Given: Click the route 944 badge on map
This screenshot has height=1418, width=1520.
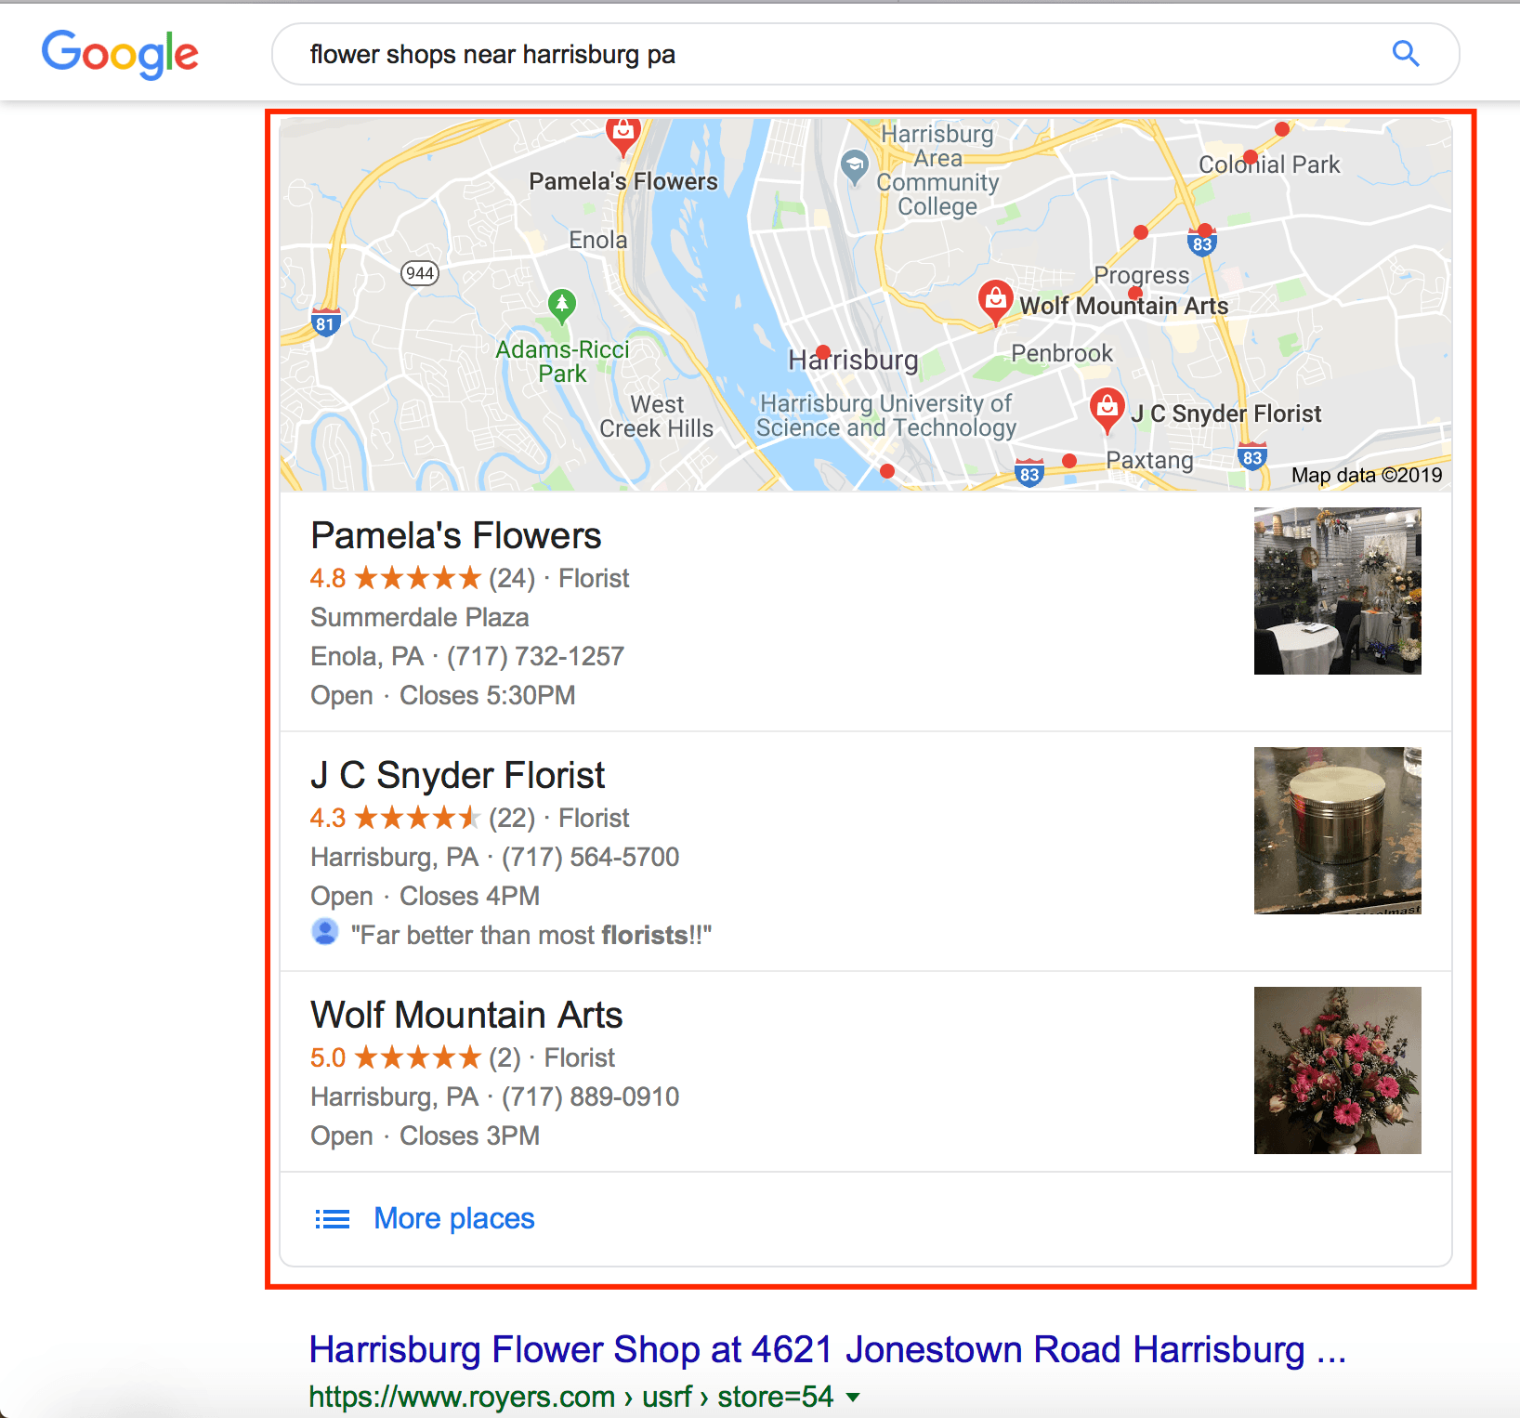Looking at the screenshot, I should tap(420, 273).
